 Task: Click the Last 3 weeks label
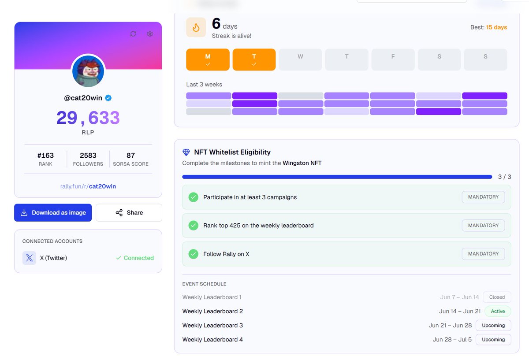[x=204, y=84]
